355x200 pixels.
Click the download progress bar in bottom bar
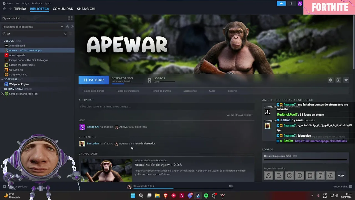click(x=183, y=188)
